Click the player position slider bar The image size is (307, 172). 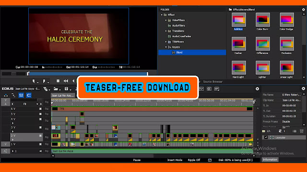[x=88, y=74]
